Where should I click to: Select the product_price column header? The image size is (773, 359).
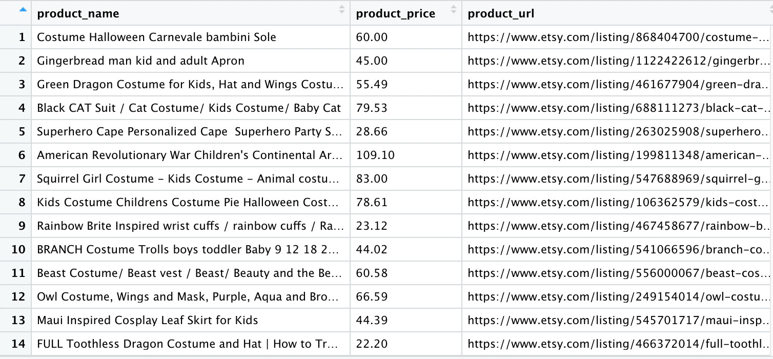click(x=406, y=13)
